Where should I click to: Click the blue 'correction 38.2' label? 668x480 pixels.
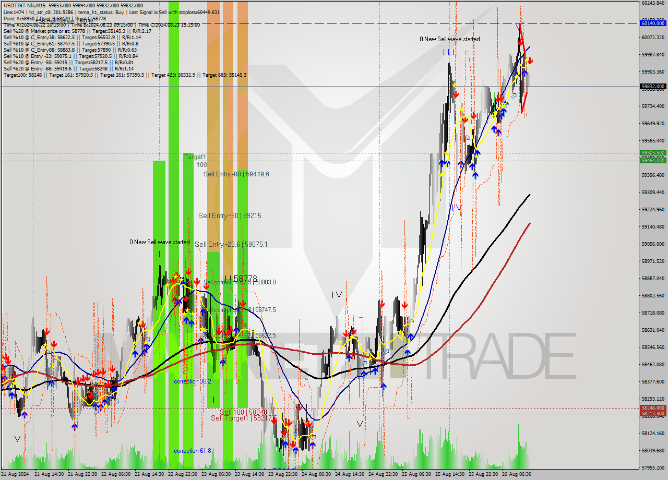[193, 381]
